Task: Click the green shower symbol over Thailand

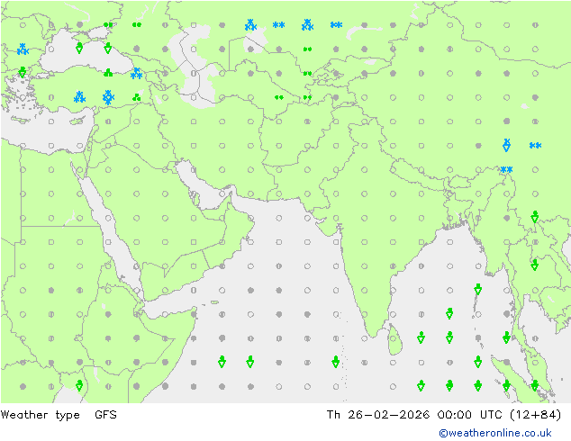Action: [535, 265]
